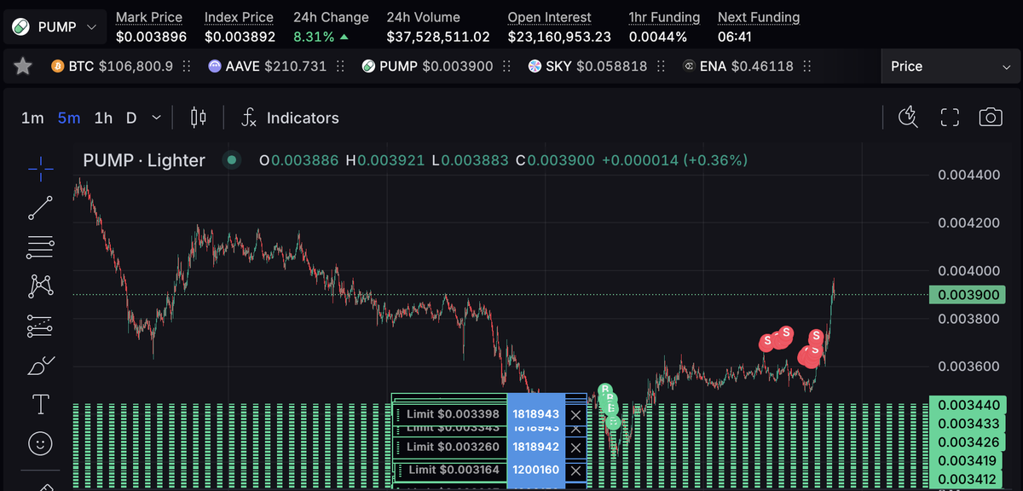1023x491 pixels.
Task: Open the Fibonacci retracement tool
Action: click(x=40, y=247)
